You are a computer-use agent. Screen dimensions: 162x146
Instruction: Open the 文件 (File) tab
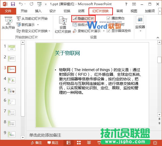[8, 11]
